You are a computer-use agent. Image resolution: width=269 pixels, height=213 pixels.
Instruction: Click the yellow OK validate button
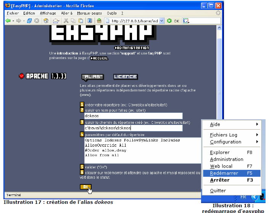(x=85, y=187)
